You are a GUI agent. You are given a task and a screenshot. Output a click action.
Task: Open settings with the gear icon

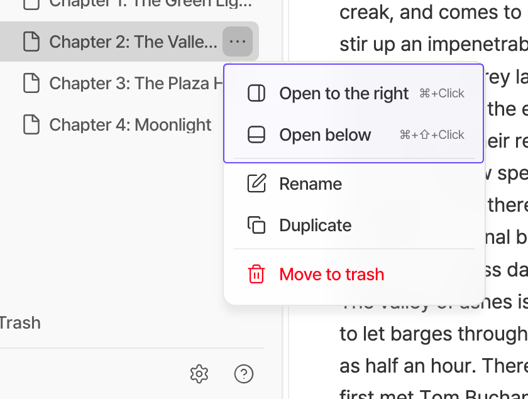(199, 374)
